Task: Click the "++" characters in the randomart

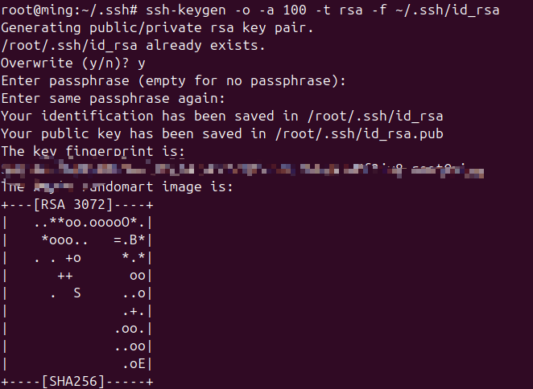Action: click(x=65, y=275)
